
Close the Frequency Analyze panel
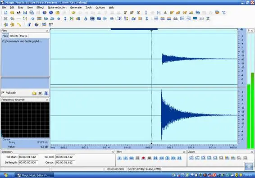coord(47,100)
